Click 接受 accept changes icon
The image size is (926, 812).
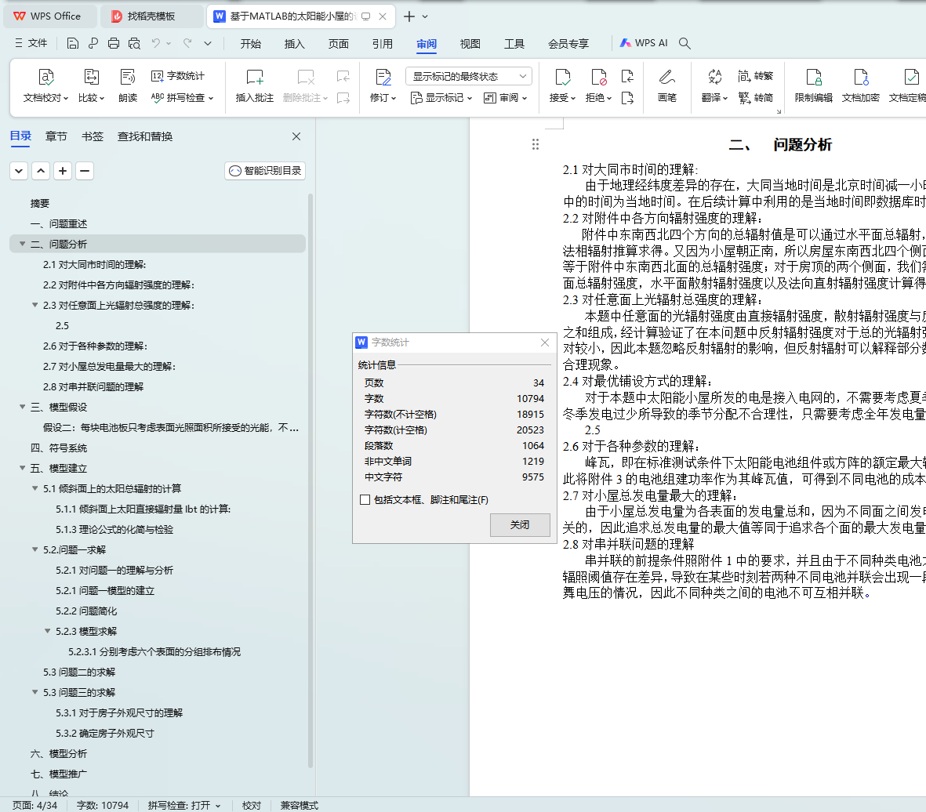[563, 77]
